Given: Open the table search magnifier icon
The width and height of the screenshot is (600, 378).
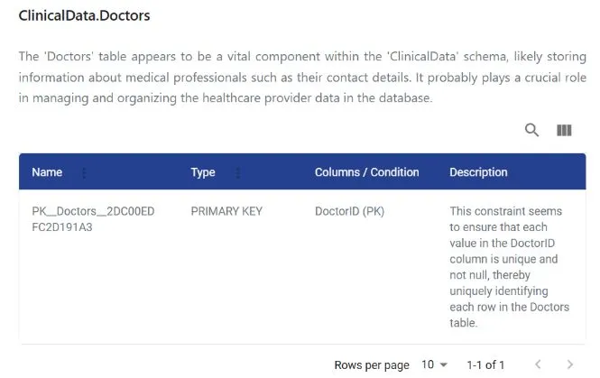Looking at the screenshot, I should pos(531,130).
